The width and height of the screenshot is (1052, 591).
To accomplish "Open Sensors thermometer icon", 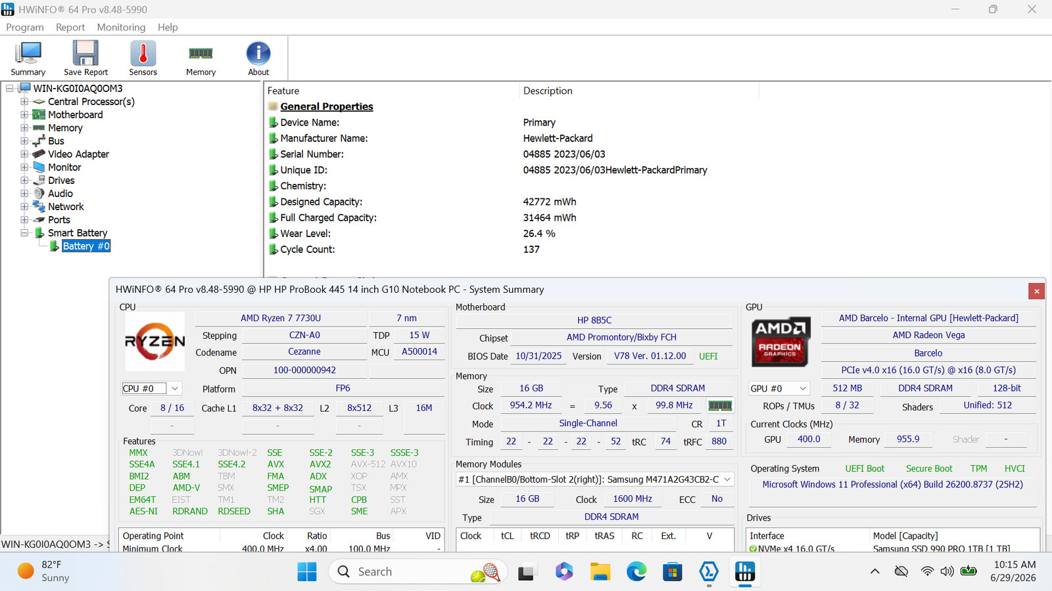I will coord(143,58).
